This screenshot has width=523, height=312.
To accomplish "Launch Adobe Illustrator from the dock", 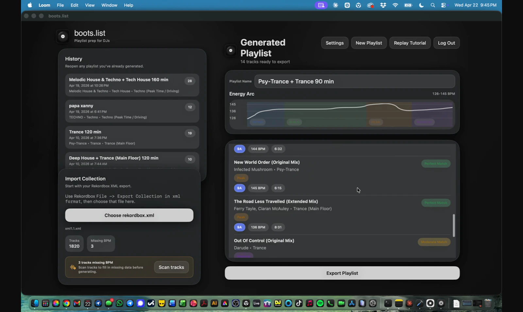I will pyautogui.click(x=214, y=304).
